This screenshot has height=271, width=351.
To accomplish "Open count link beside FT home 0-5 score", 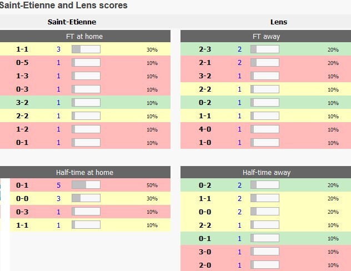I will pos(58,63).
